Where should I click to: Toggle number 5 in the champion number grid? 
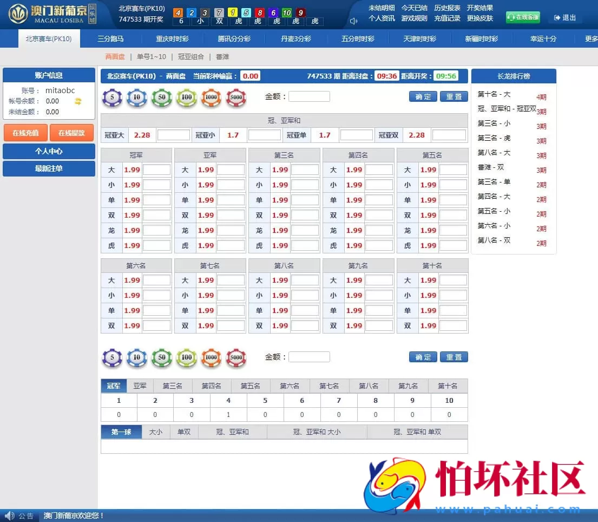[265, 401]
